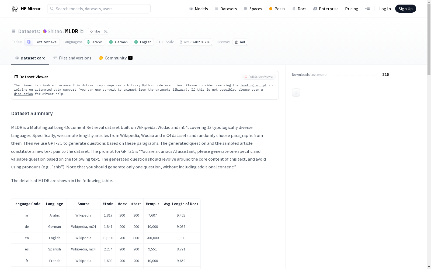Click the Sign Up button
This screenshot has width=431, height=269.
tap(405, 9)
